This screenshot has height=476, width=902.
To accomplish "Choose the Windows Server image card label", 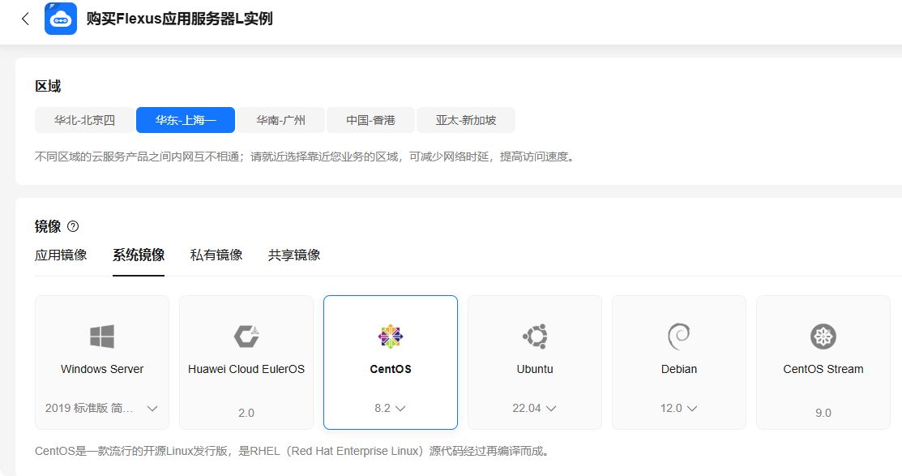I will pyautogui.click(x=102, y=369).
